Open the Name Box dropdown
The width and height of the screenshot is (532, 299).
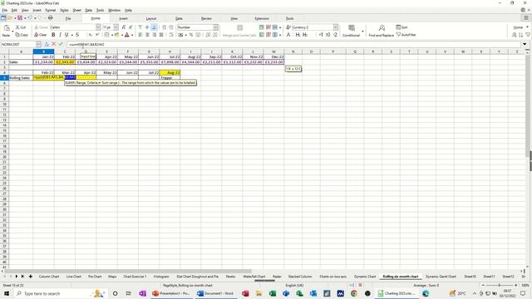pos(38,44)
